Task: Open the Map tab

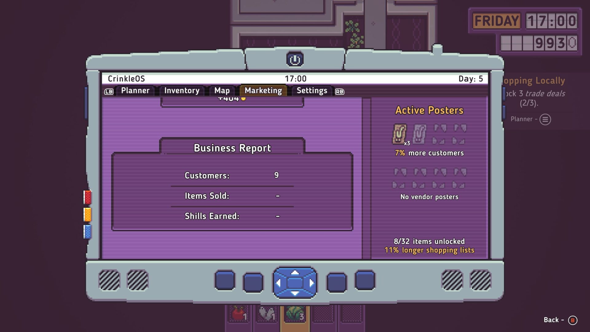Action: pyautogui.click(x=222, y=91)
